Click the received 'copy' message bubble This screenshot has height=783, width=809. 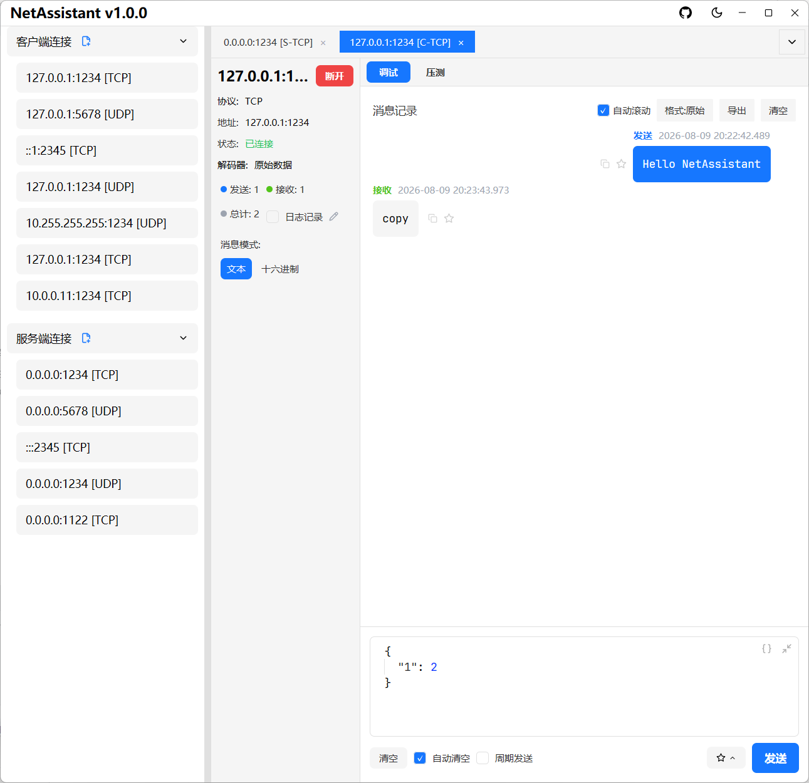click(395, 219)
